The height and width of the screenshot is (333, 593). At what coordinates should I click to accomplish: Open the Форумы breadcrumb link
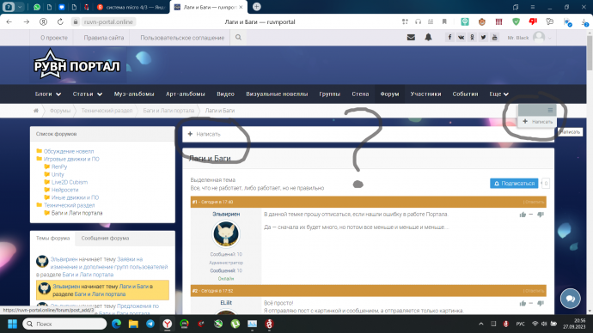coord(60,111)
